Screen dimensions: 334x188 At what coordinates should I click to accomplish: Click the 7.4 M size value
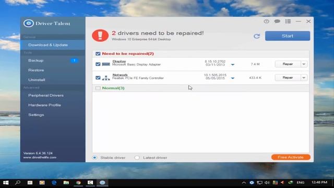pos(255,64)
